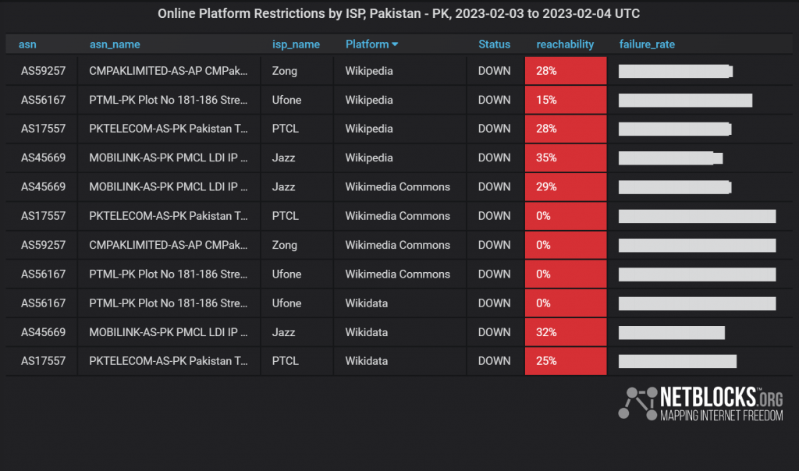Click the 25% reachability cell
Image resolution: width=799 pixels, height=471 pixels.
[x=566, y=361]
